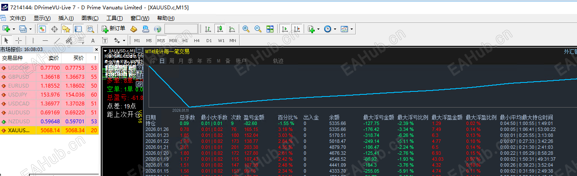This screenshot has width=577, height=176.
Task: Switch timeframe to MN
Action: (233, 40)
